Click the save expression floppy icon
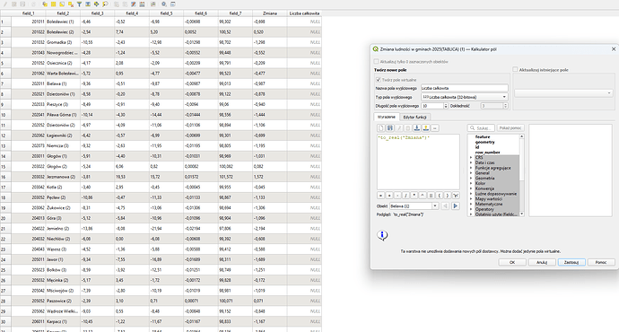 click(x=390, y=128)
